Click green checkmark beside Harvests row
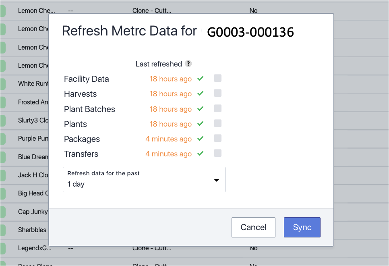Viewport: 389px width, 266px height. point(201,94)
